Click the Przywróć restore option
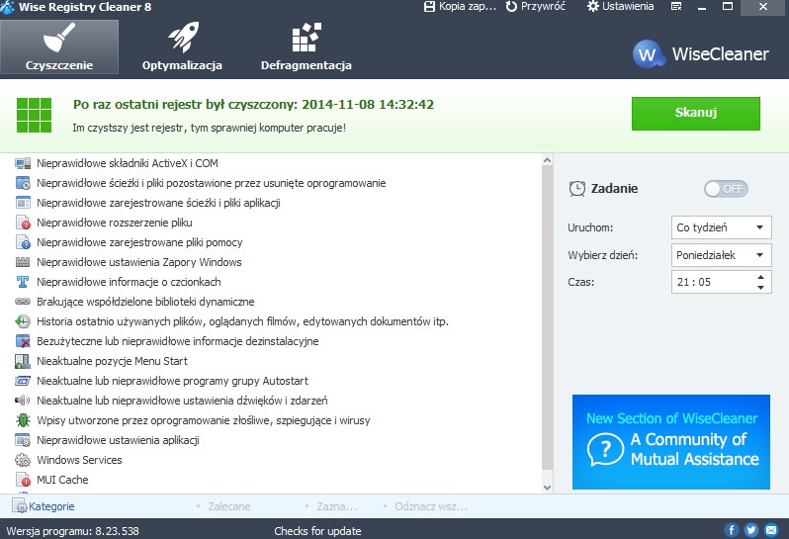This screenshot has width=789, height=539. pos(536,7)
